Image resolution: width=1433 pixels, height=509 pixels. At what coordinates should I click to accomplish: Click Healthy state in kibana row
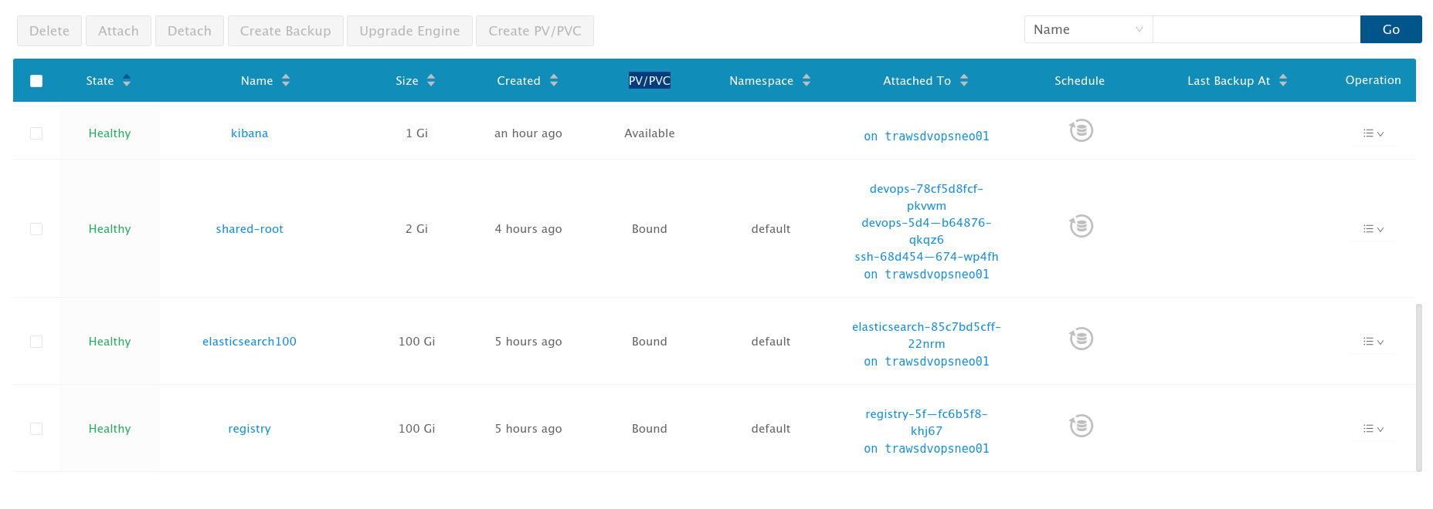[110, 133]
